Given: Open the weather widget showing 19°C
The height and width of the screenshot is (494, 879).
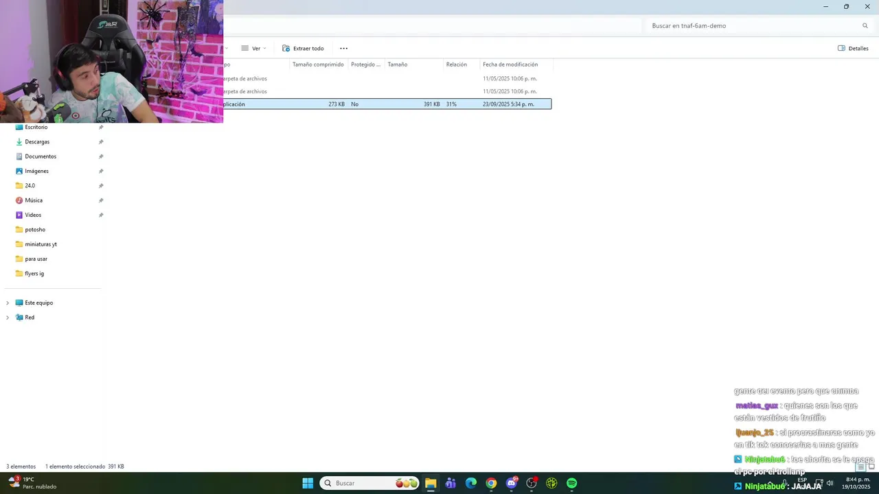Looking at the screenshot, I should pos(32,483).
